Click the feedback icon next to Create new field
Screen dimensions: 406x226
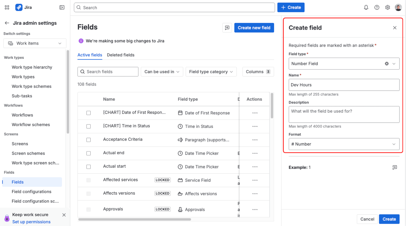point(227,28)
